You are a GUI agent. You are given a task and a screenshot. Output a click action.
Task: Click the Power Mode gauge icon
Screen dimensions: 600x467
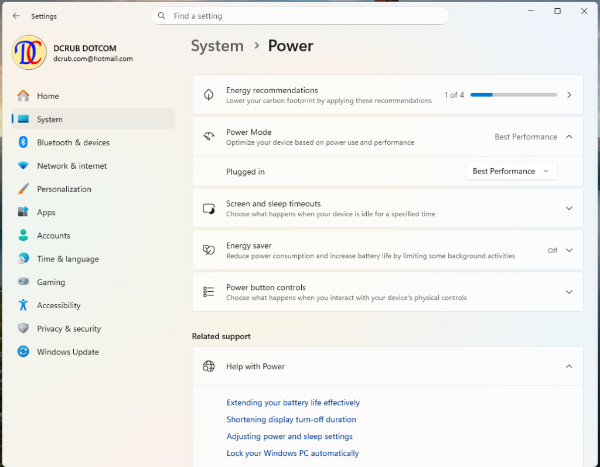coord(209,137)
